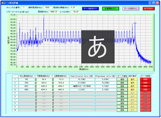Click the blue データ転送(F1) button
The image size is (161, 118).
click(x=90, y=9)
